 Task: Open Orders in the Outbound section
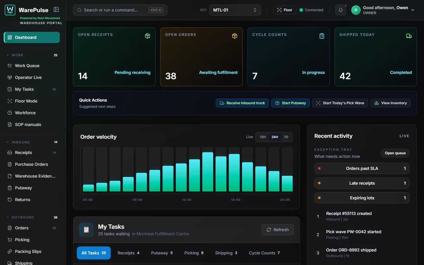click(32, 228)
